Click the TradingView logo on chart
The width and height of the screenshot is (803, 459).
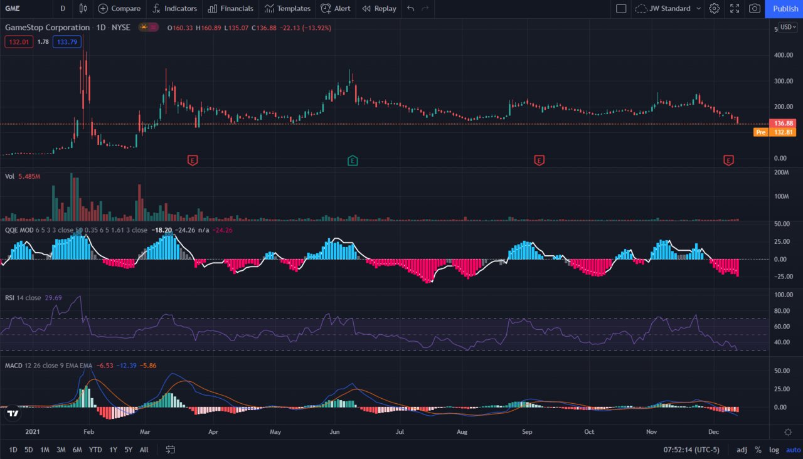(x=12, y=413)
